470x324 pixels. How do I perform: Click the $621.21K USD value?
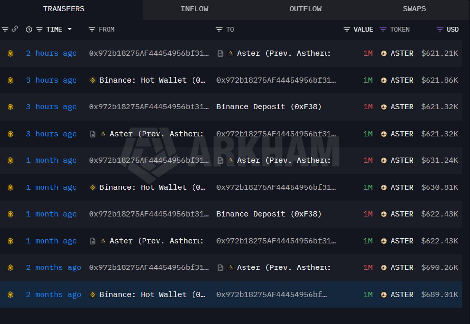click(440, 53)
